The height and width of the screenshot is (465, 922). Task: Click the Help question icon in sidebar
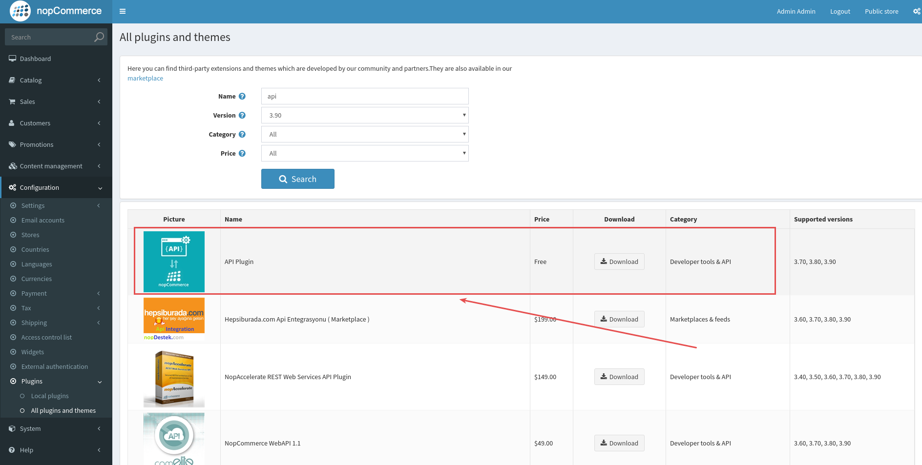coord(12,450)
